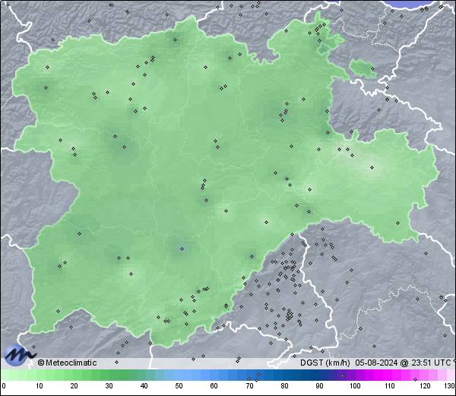Viewport: 456px width, 396px height.
Task: Click the 90 value on the scale
Action: tap(319, 386)
